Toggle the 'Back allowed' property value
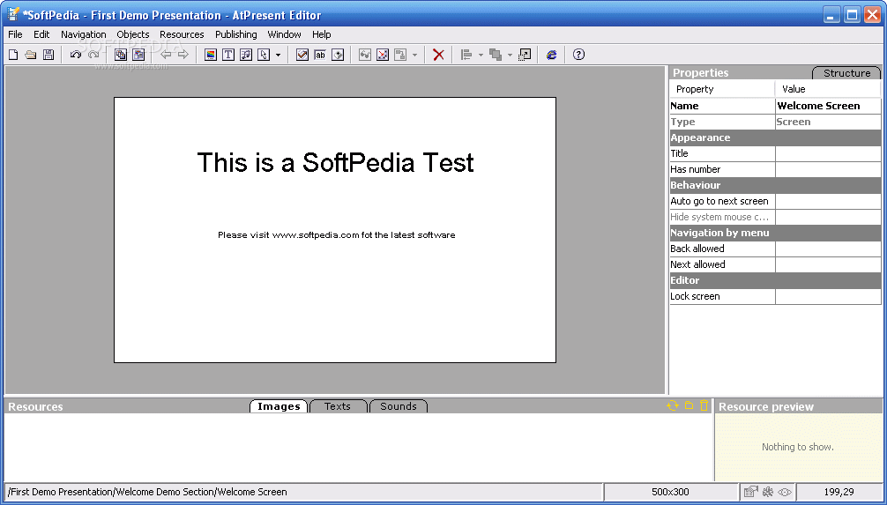This screenshot has height=505, width=887. 828,249
